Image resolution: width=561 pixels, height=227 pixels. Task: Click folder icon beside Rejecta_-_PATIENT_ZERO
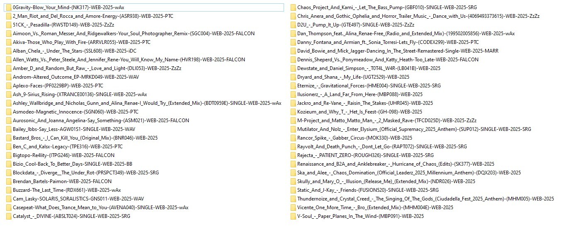(293, 155)
